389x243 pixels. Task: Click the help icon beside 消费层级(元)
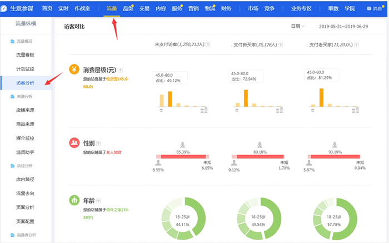120,70
